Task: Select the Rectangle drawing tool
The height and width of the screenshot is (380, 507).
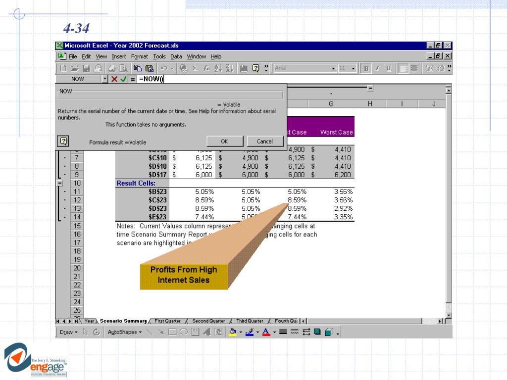Action: pyautogui.click(x=172, y=332)
